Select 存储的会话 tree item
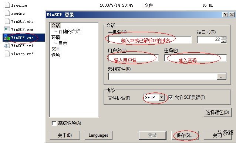The width and height of the screenshot is (236, 143). [x=69, y=31]
